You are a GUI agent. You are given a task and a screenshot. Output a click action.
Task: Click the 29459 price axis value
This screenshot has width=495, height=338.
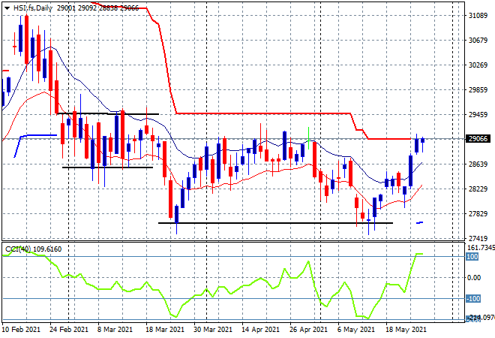478,114
